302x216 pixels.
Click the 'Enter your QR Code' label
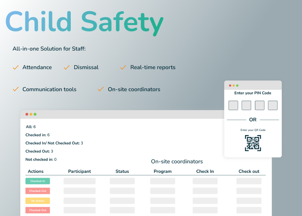tap(253, 130)
